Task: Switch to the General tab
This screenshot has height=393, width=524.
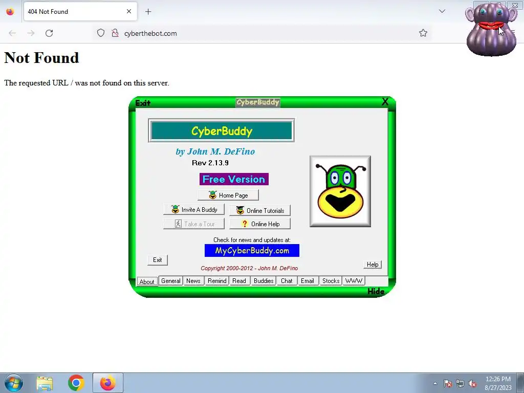Action: (171, 281)
